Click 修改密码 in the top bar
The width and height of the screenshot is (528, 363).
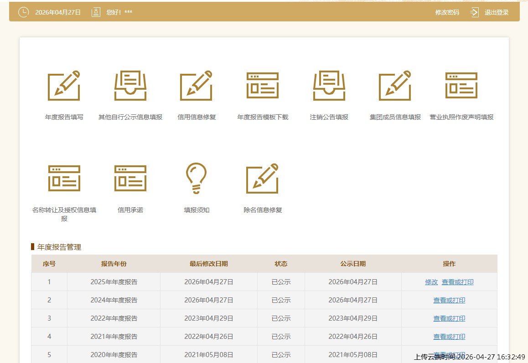tap(447, 12)
